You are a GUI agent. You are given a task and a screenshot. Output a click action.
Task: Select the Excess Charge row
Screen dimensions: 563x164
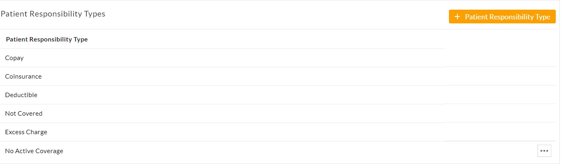[222, 132]
